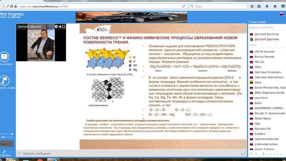Click the car banner advertisement

131,17
